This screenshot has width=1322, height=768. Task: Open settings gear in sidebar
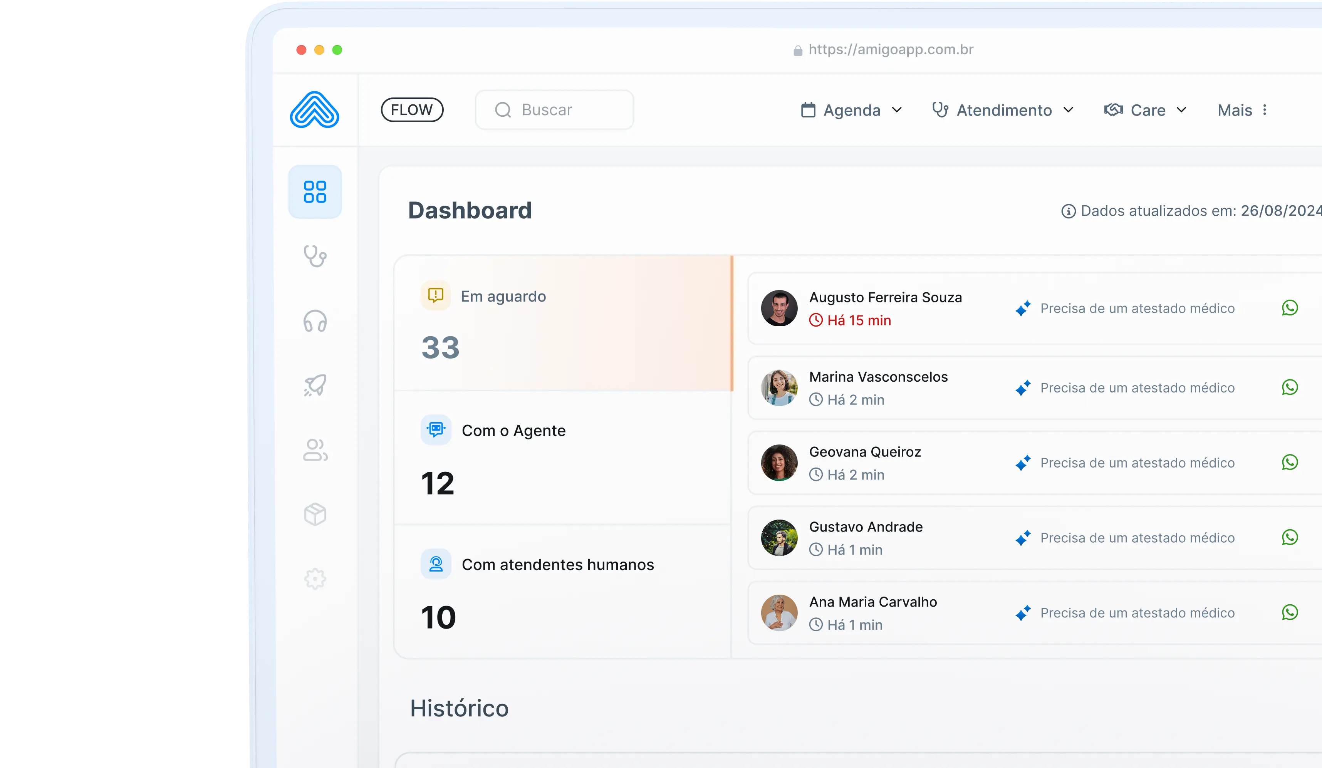(315, 579)
